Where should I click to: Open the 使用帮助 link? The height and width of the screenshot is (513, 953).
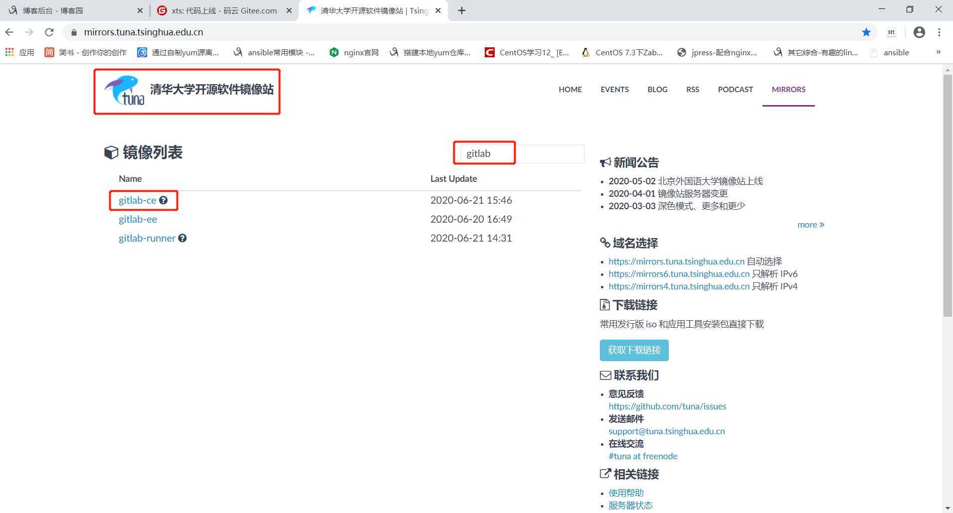tap(626, 493)
